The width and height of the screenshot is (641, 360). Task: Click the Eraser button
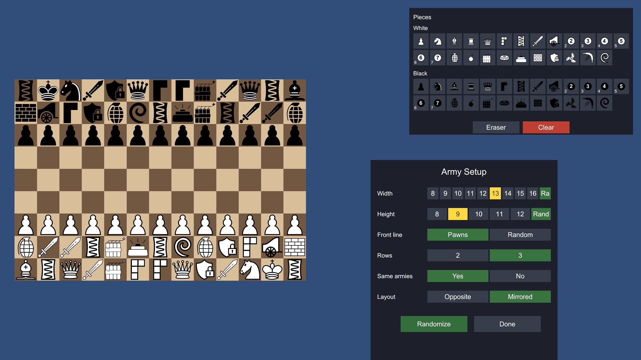coord(496,127)
